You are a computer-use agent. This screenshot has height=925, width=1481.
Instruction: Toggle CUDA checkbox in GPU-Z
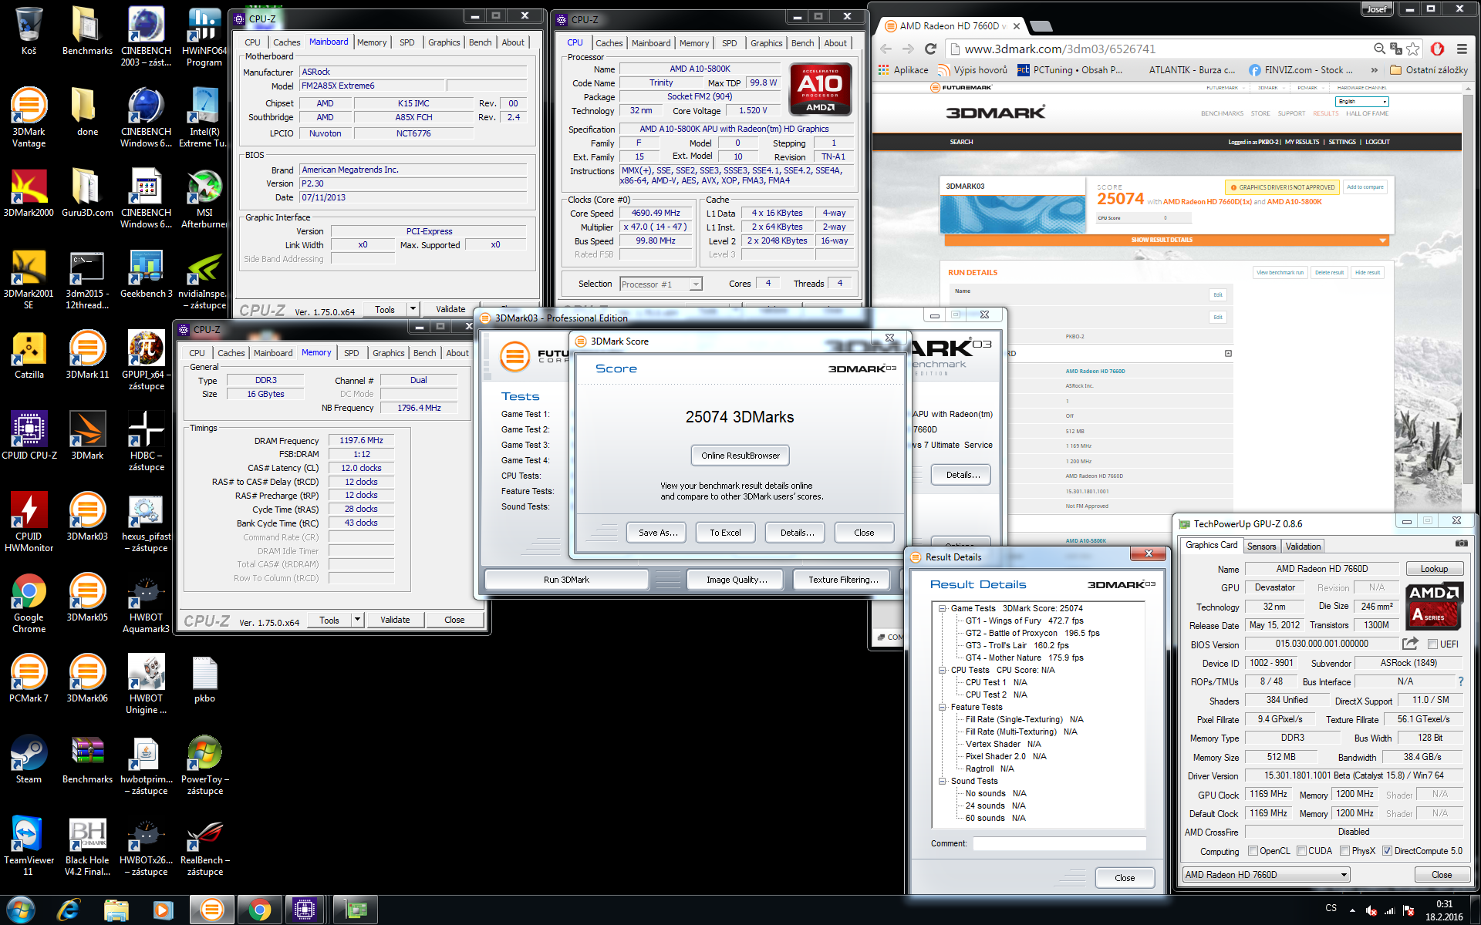click(1301, 851)
